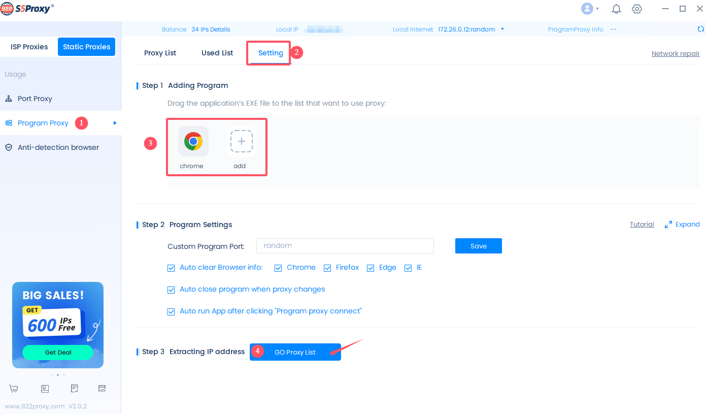
Task: Click the Get Deal banner button
Action: [58, 352]
